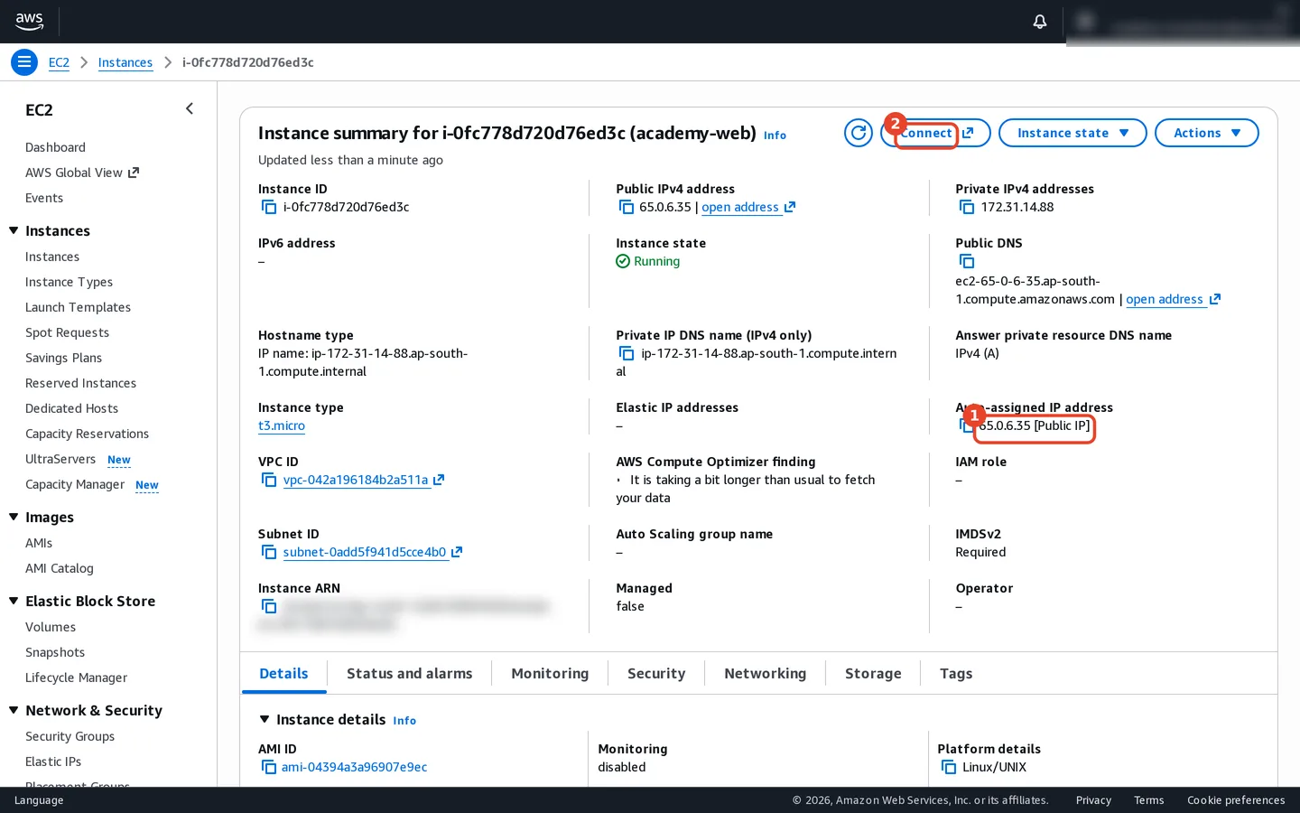Open the Language selector in footer
This screenshot has width=1300, height=813.
click(x=39, y=800)
